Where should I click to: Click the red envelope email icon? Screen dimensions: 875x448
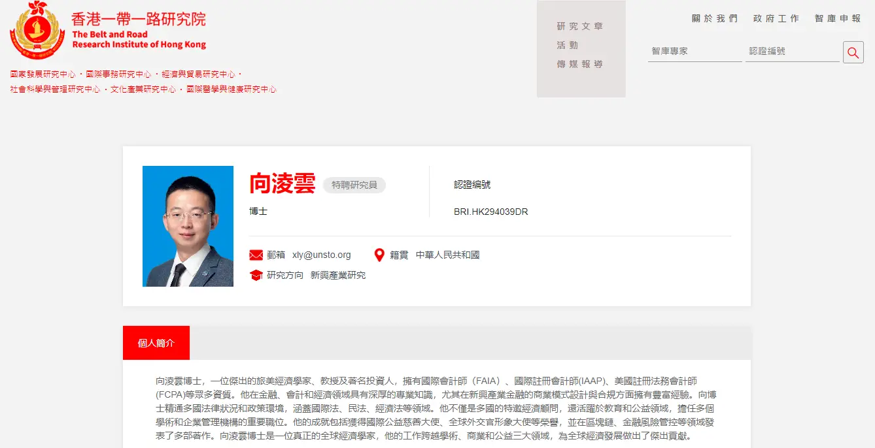[256, 255]
